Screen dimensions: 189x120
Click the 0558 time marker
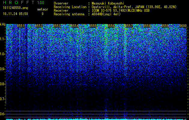point(147,26)
